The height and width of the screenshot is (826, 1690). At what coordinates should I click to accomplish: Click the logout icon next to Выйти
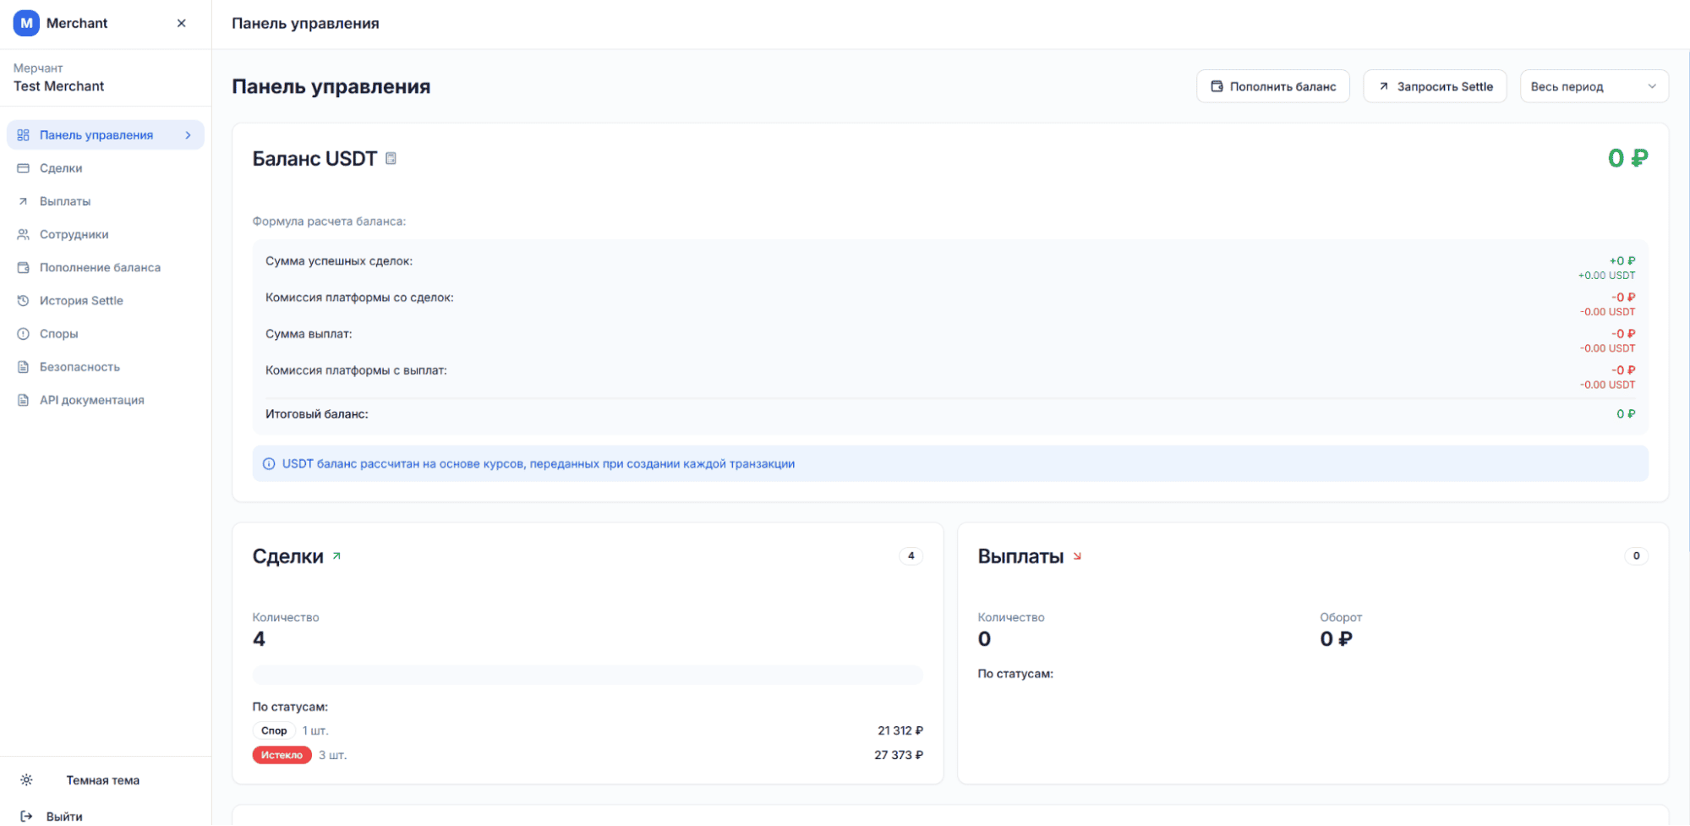click(26, 816)
